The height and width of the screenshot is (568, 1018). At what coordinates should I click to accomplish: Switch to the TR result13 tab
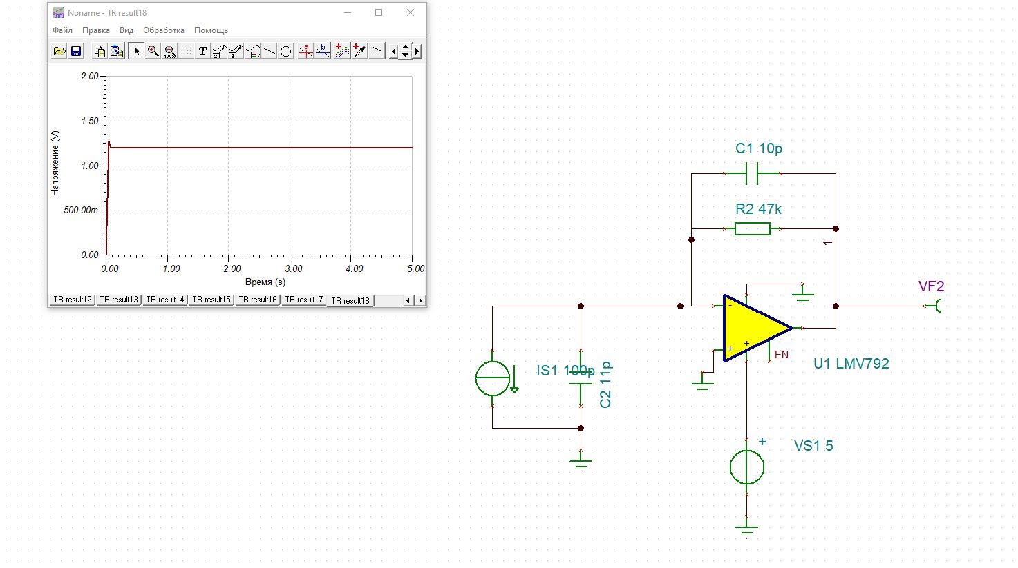(119, 300)
